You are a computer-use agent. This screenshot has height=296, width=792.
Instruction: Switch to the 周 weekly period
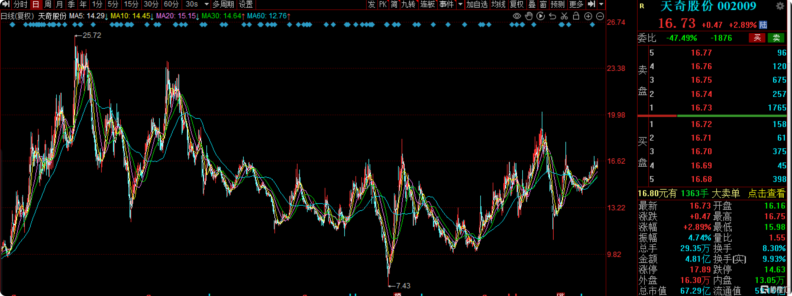(48, 4)
